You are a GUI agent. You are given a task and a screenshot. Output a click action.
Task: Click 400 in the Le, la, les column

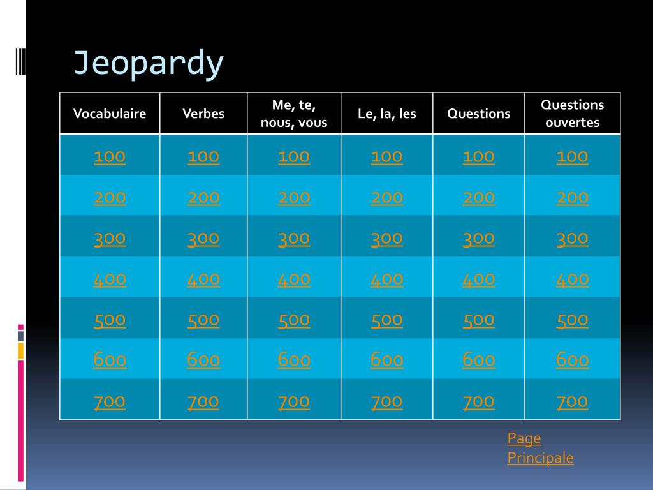387,279
